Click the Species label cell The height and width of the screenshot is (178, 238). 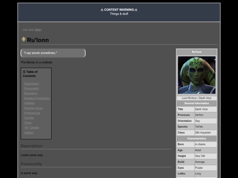click(186, 127)
